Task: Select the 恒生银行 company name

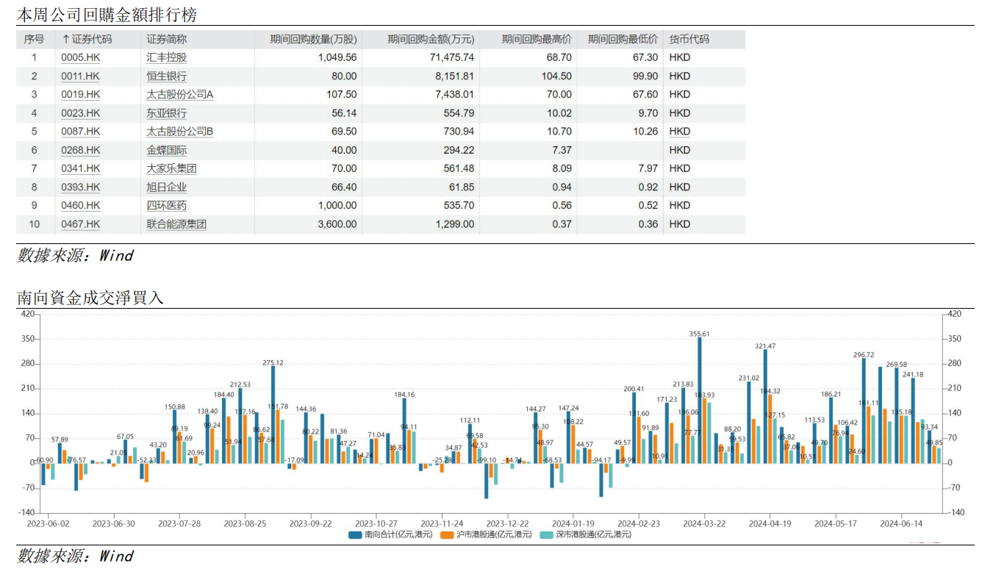Action: [167, 76]
